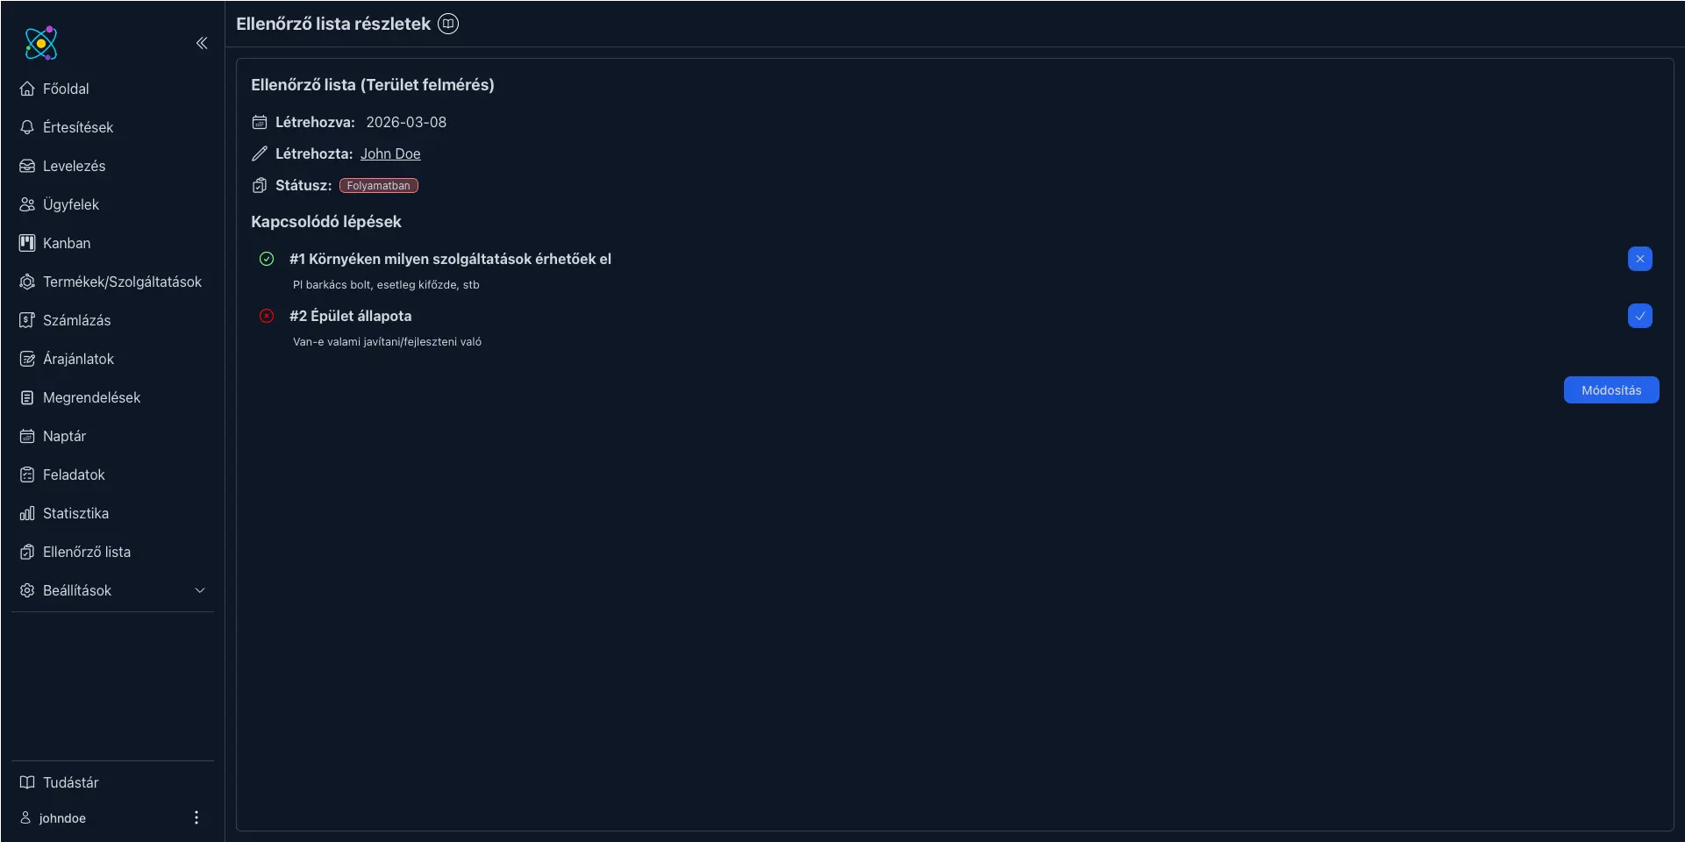Collapse the sidebar with double-chevron icon
This screenshot has height=842, width=1685.
click(202, 43)
